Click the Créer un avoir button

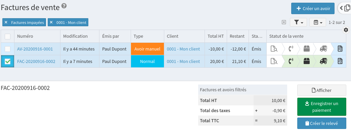coord(313,8)
